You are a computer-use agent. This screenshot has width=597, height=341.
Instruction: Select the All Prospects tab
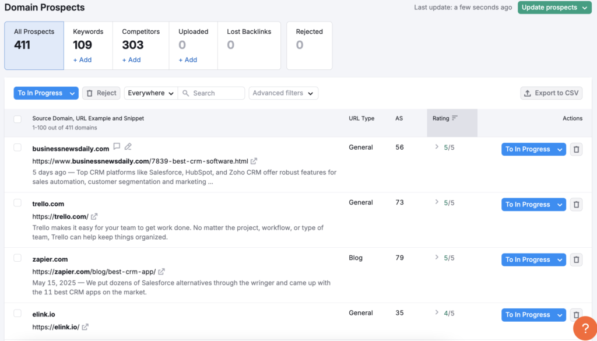tap(34, 45)
